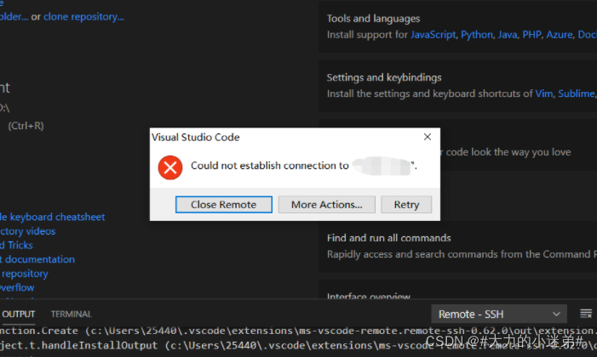Open the keyboard cheatsheet link

[52, 217]
